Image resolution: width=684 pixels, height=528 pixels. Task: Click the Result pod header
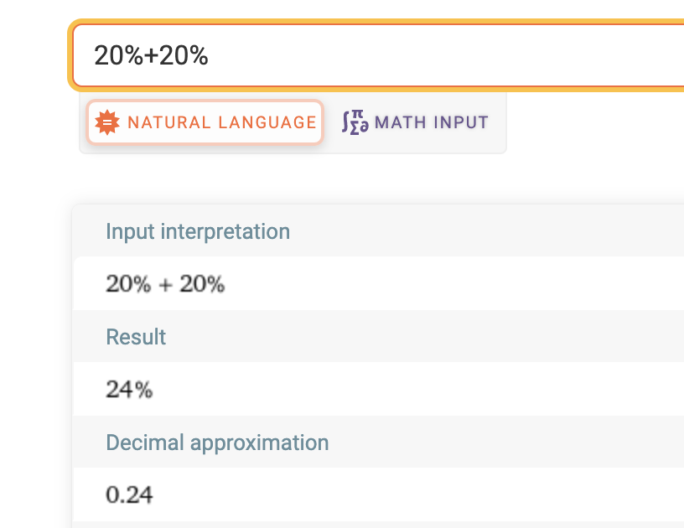pyautogui.click(x=136, y=337)
